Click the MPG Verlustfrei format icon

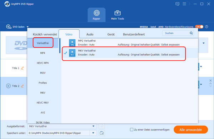pos(72,43)
